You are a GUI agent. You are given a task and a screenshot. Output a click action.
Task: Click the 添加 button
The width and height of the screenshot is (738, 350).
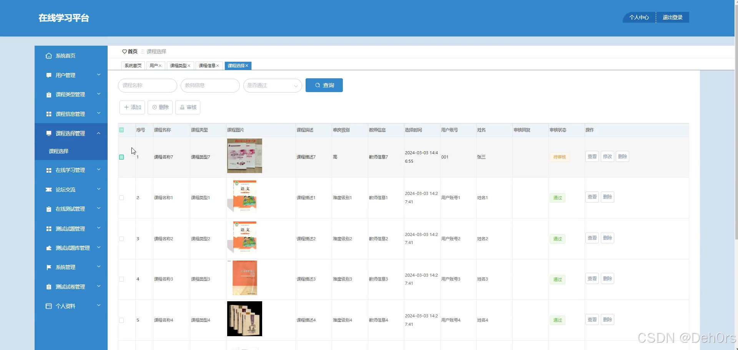(132, 107)
